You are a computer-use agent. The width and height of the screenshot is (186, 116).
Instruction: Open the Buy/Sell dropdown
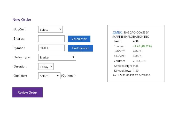(50, 29)
